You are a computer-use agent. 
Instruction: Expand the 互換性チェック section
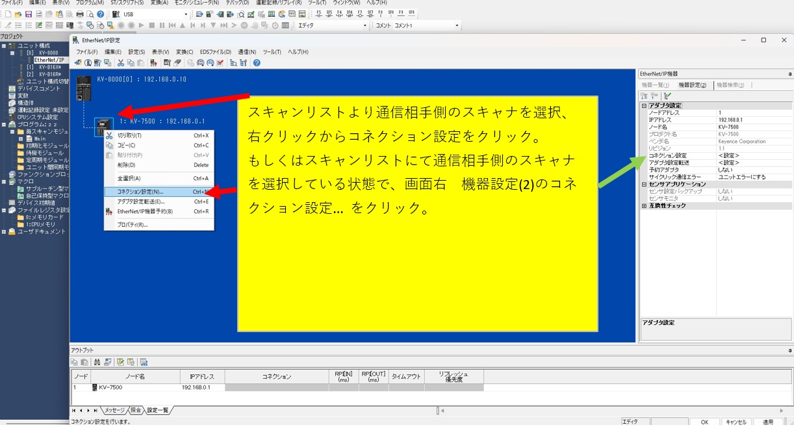644,206
